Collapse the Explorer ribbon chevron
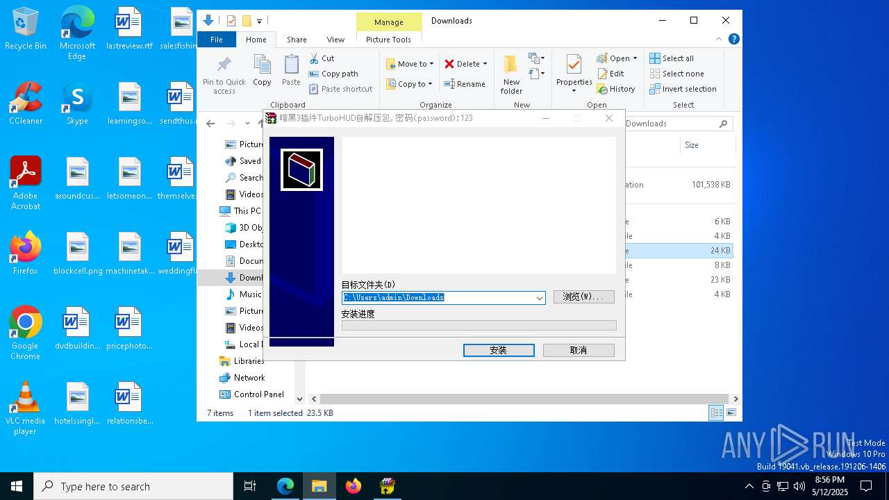 [x=720, y=40]
